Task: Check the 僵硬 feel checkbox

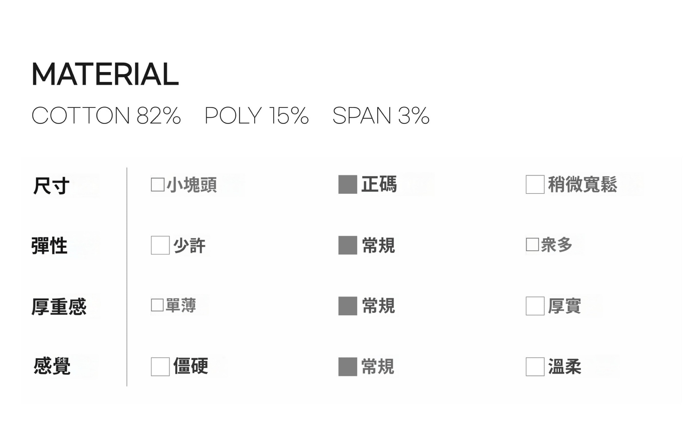Action: (160, 367)
